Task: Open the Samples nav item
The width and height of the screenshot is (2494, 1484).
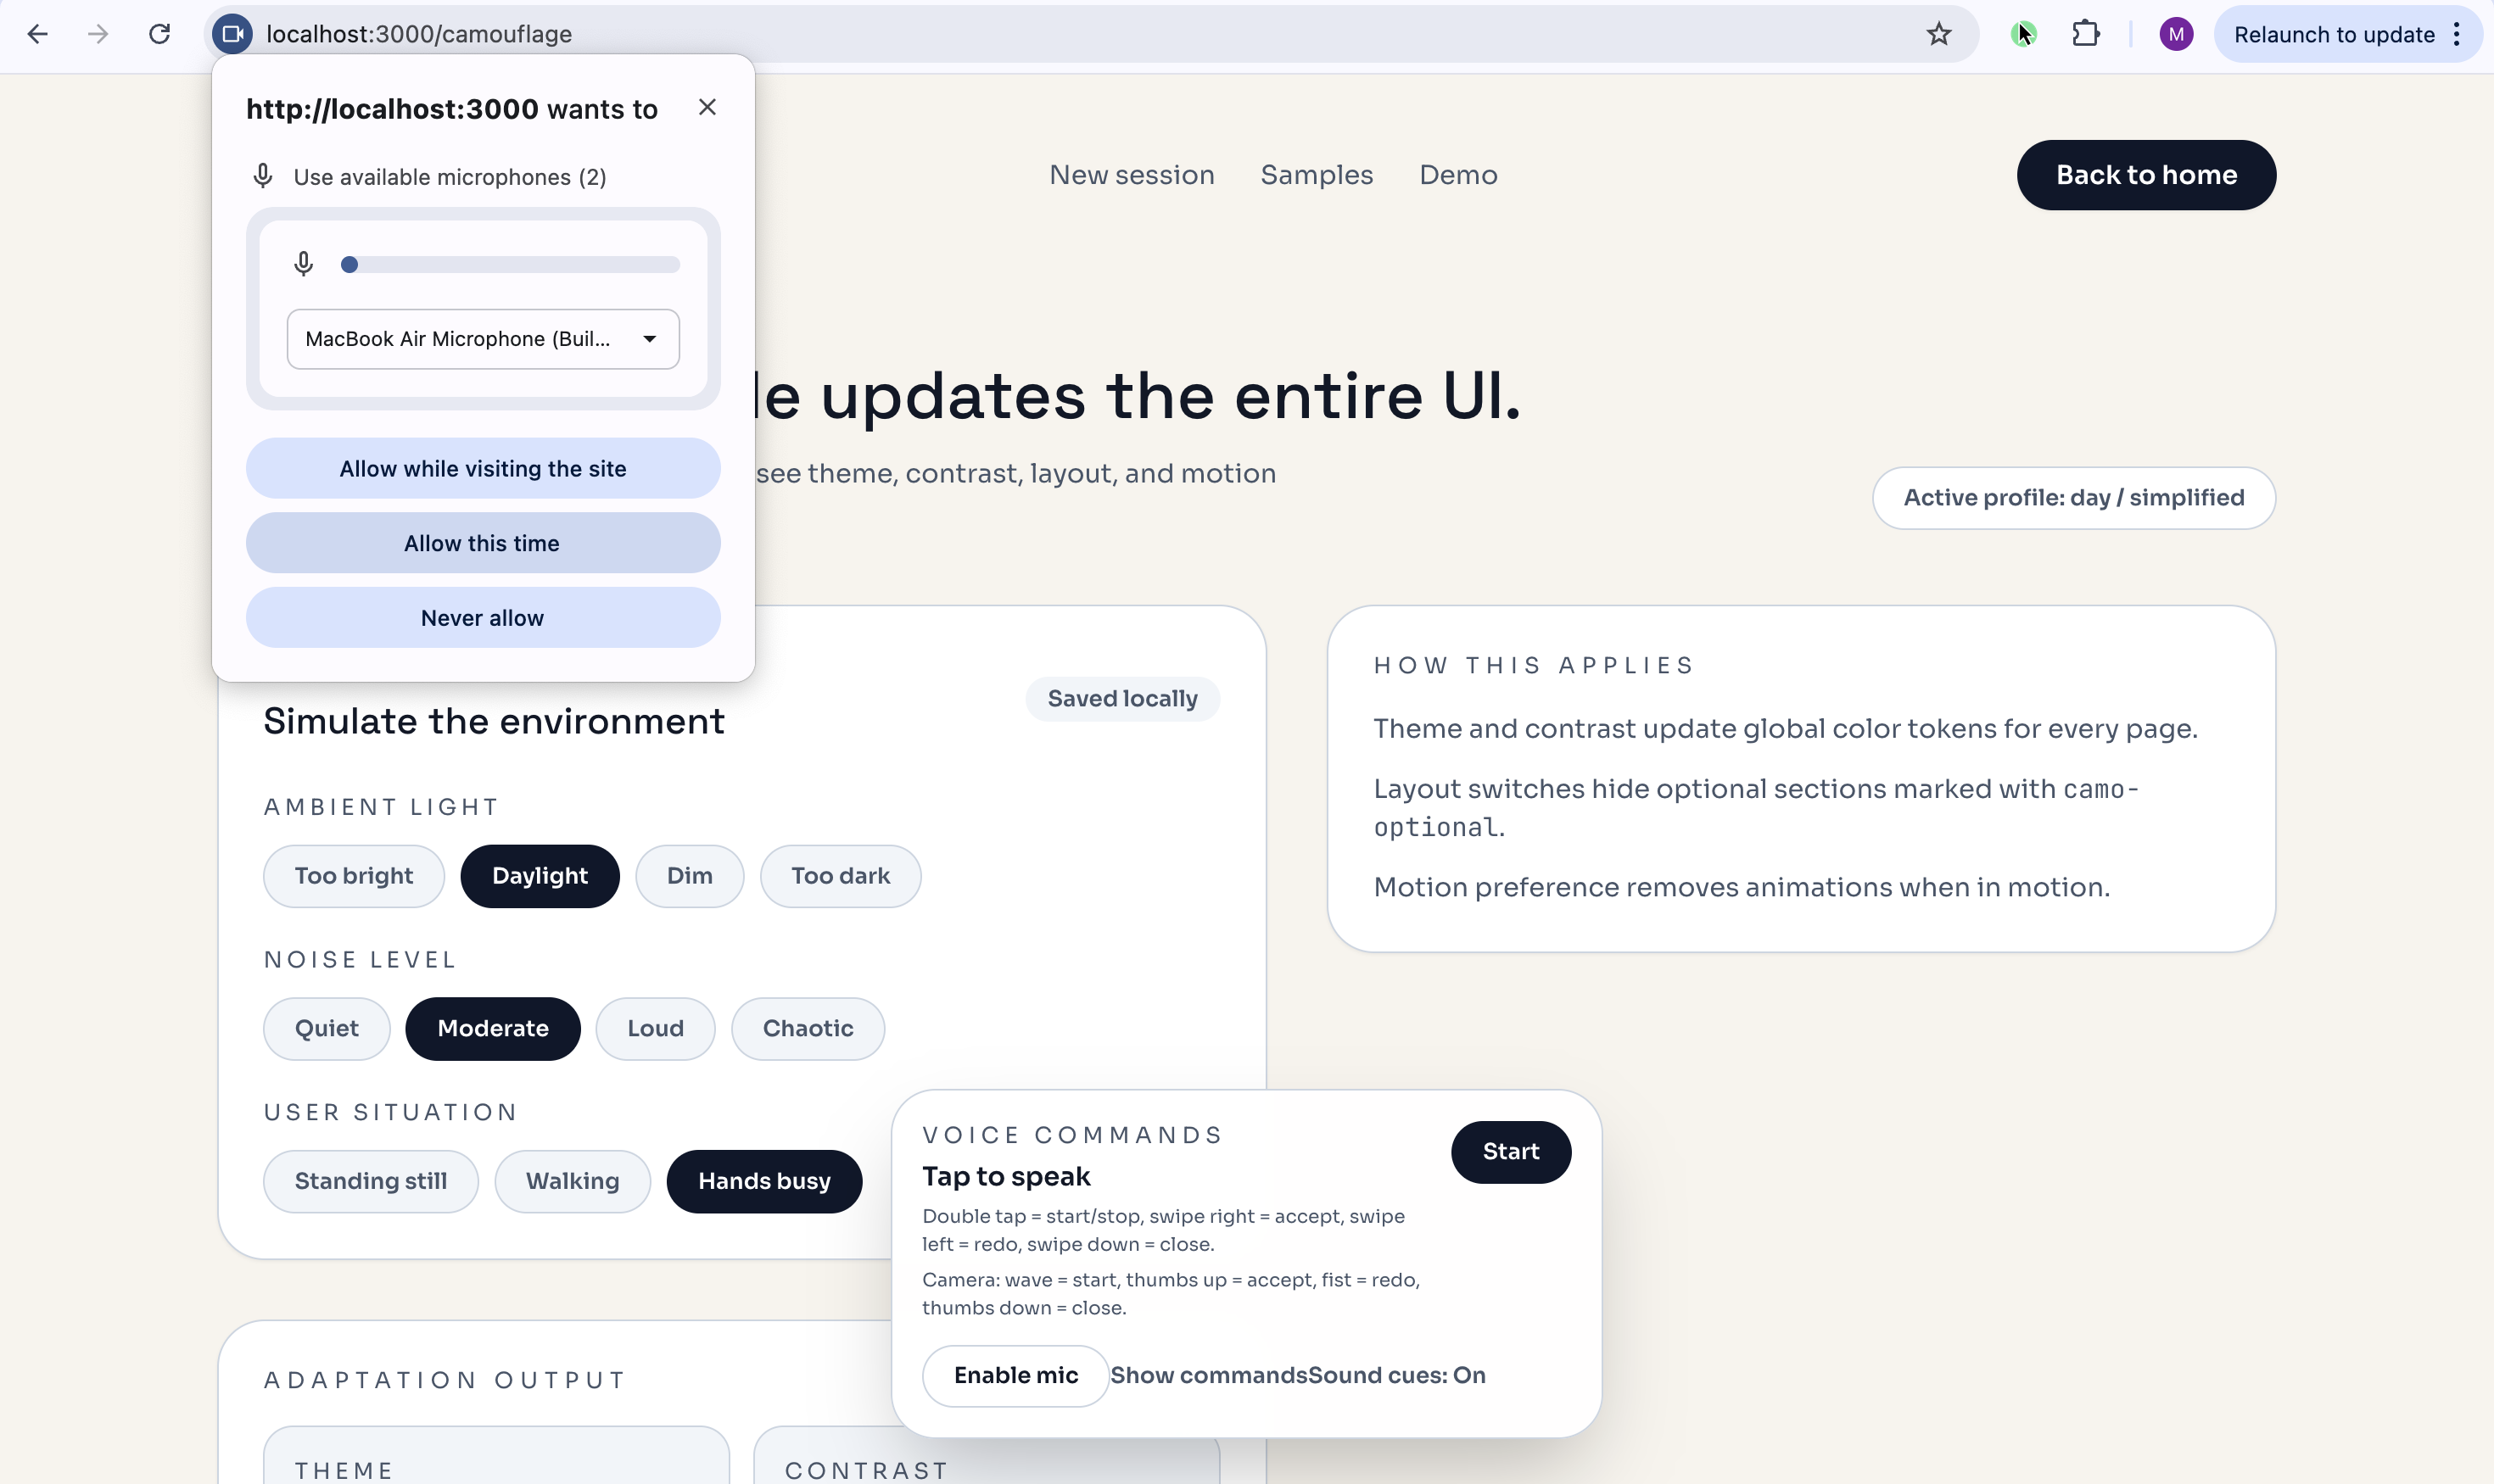Action: point(1317,175)
